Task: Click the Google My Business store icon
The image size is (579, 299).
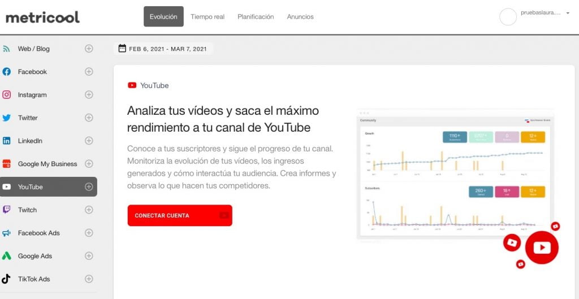Action: coord(6,164)
